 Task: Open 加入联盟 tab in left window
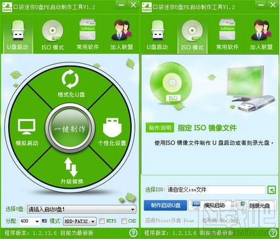122,35
